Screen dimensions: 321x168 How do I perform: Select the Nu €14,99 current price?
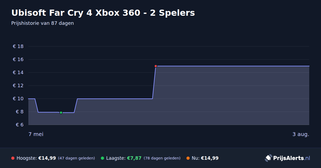pos(210,158)
